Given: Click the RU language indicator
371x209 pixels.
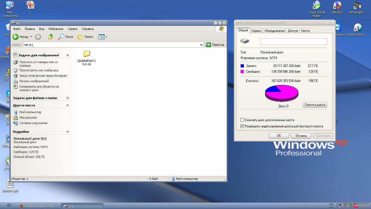Looking at the screenshot, I should click(331, 206).
